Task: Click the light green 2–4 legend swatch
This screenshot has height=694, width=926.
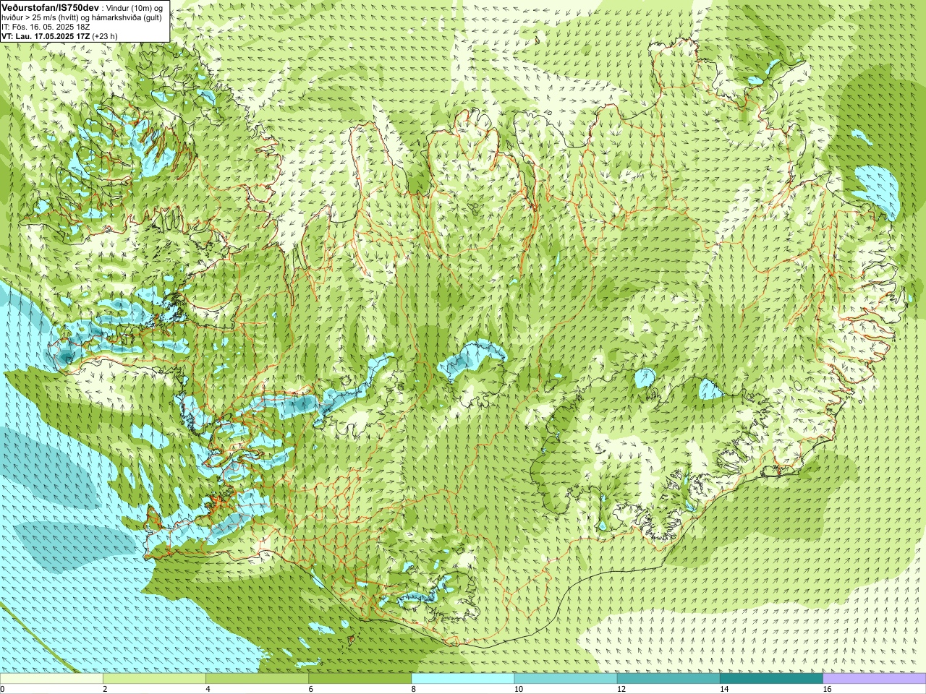Action: tap(154, 679)
